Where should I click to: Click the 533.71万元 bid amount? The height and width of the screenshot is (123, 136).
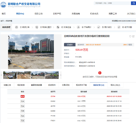coord(81,101)
